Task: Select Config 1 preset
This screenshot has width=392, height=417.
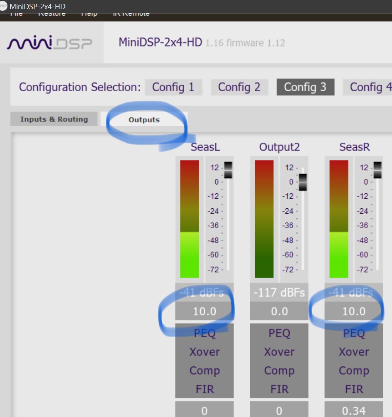Action: click(x=173, y=87)
